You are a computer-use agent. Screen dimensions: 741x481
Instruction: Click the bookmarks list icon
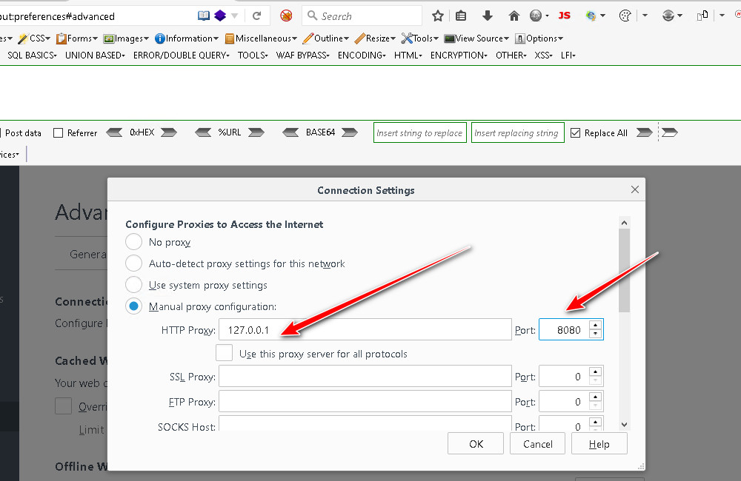coord(461,16)
